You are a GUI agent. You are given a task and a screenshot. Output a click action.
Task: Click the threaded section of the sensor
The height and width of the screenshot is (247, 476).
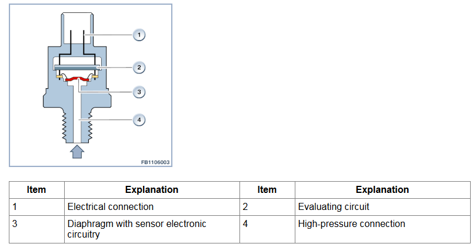coord(77,127)
